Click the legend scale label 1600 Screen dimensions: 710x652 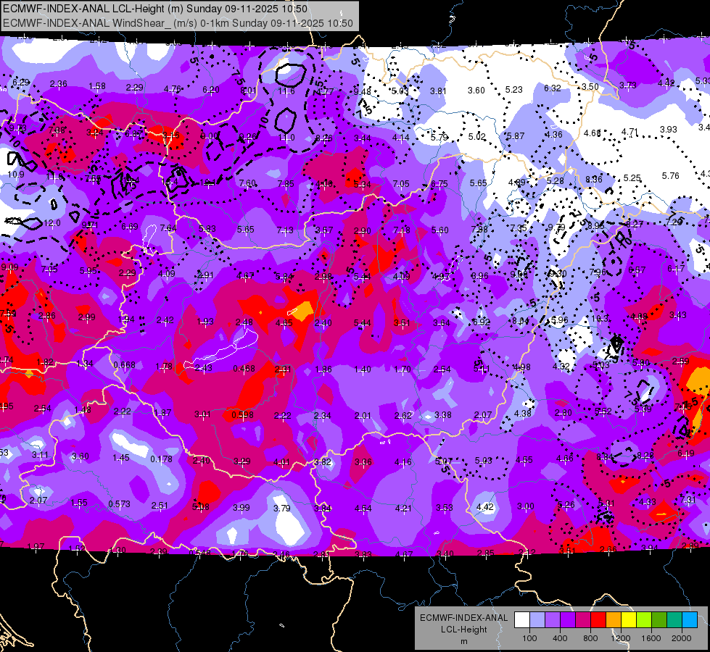click(651, 638)
